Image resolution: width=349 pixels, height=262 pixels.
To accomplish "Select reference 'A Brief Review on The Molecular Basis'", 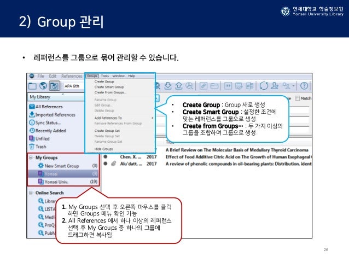I will point(237,150).
